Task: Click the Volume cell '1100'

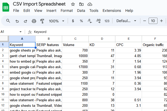Action: pyautogui.click(x=75, y=83)
